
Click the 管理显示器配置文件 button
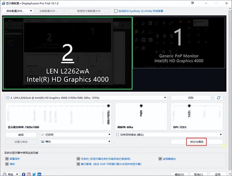(x=89, y=11)
